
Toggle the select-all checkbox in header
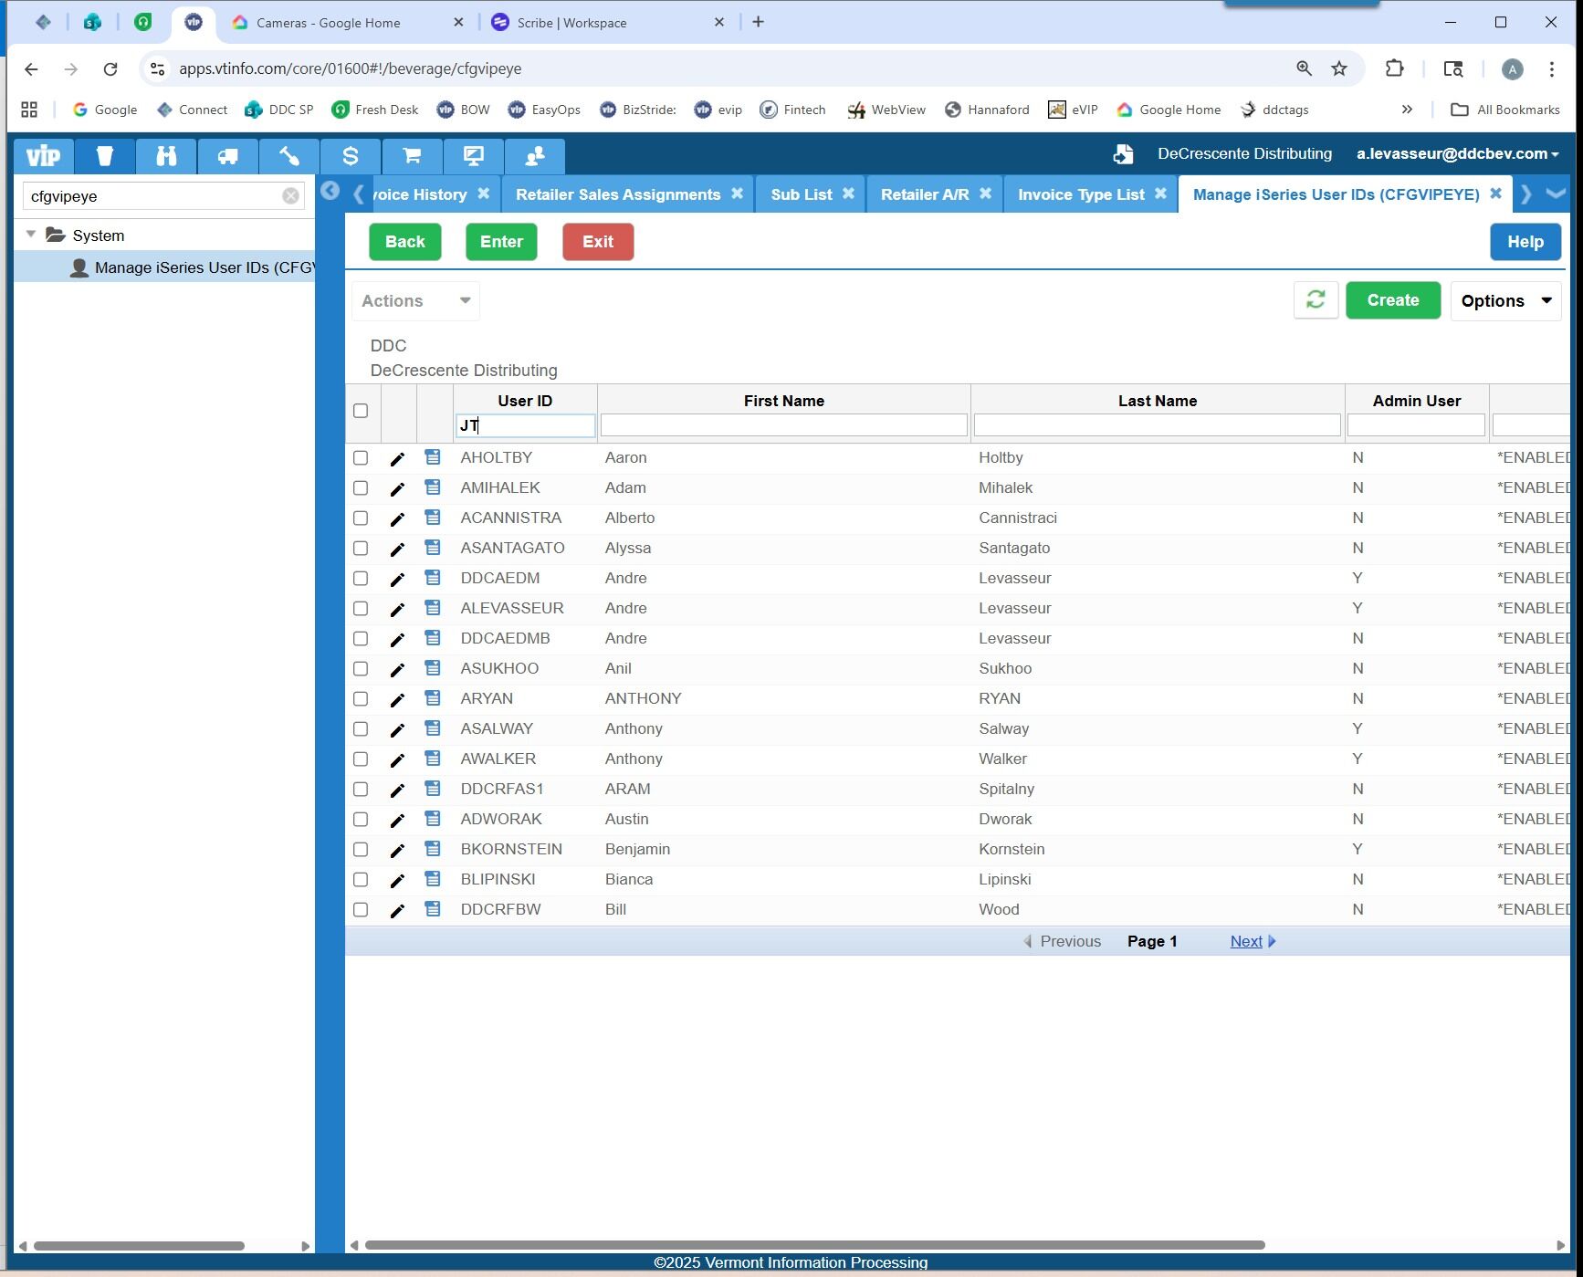[361, 411]
